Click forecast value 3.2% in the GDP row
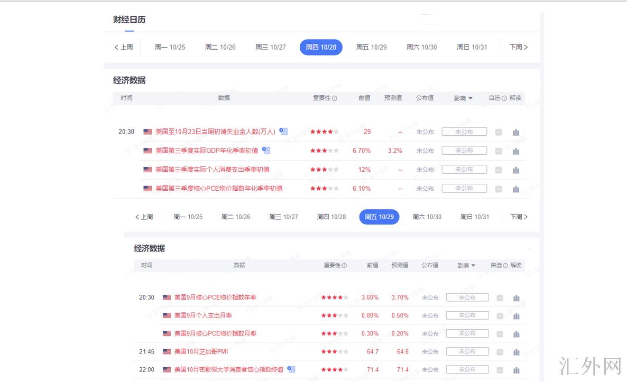The image size is (627, 382). click(x=395, y=151)
